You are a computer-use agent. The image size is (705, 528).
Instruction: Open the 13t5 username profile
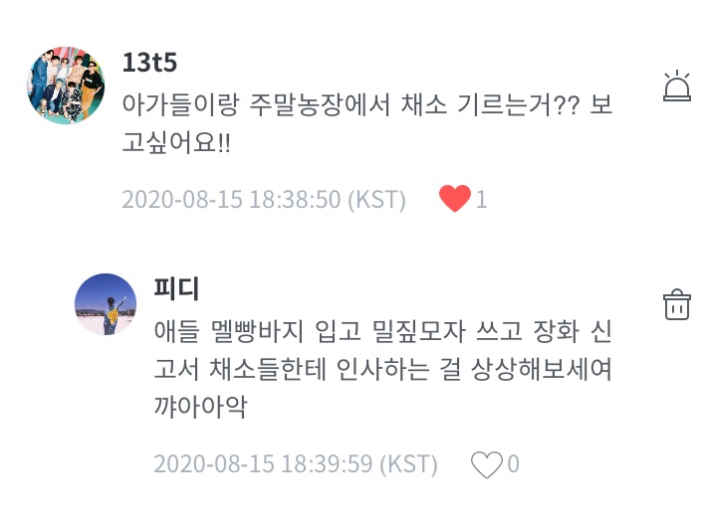[149, 62]
